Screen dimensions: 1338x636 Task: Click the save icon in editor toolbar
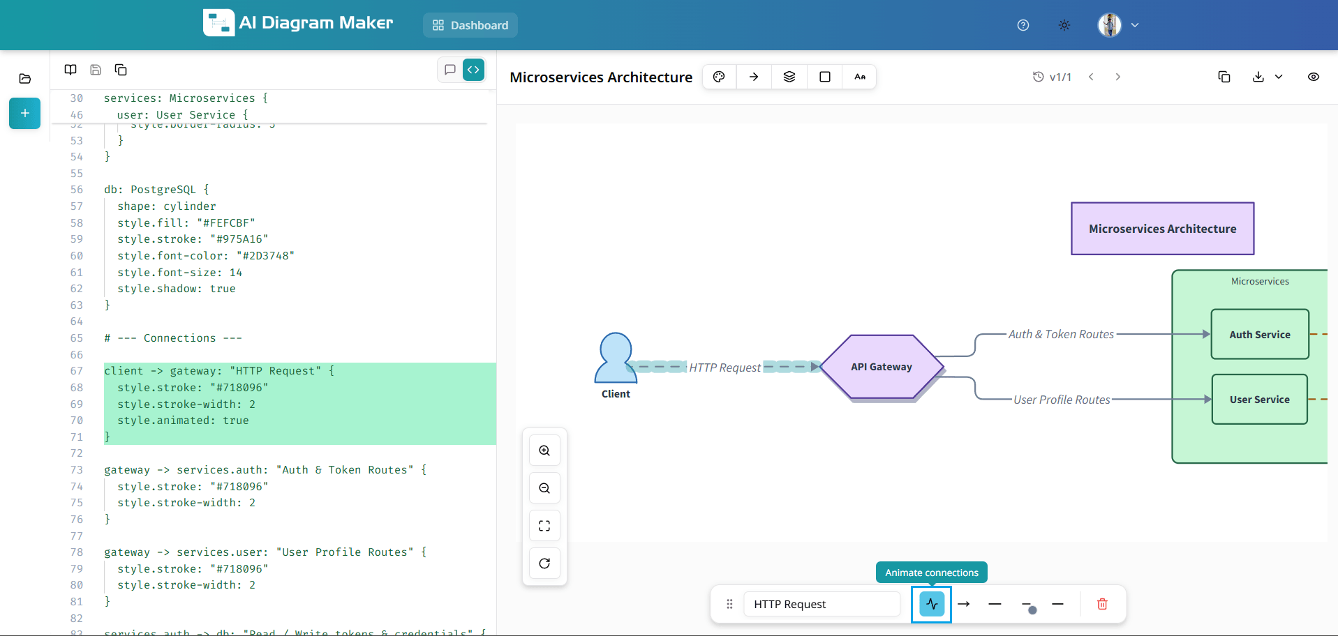click(96, 70)
